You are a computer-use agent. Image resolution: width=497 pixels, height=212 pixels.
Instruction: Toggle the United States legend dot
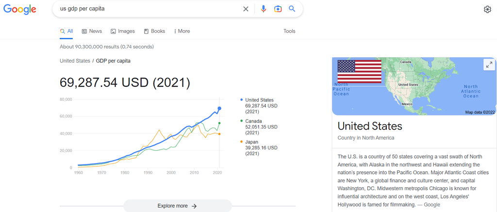tap(242, 100)
